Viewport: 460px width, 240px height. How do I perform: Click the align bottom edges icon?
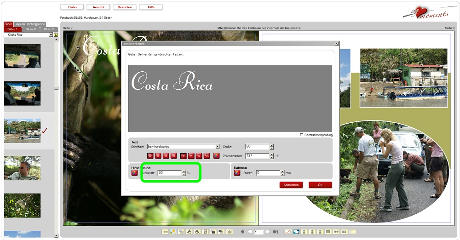(344, 232)
